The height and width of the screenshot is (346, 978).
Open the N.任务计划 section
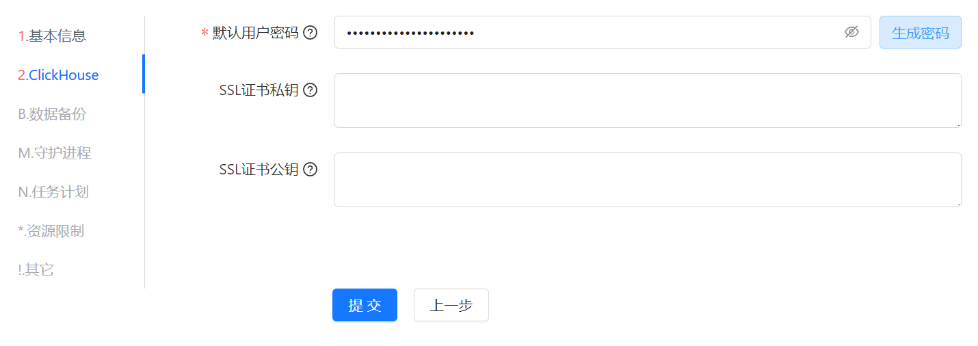point(53,191)
